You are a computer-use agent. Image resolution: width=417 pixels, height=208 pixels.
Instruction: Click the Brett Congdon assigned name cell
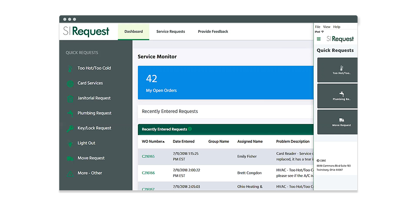(249, 173)
